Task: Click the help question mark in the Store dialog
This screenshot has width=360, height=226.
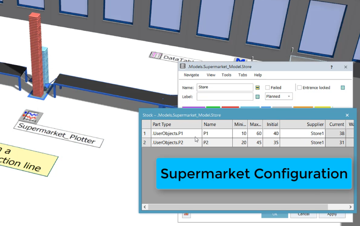Action: click(332, 67)
